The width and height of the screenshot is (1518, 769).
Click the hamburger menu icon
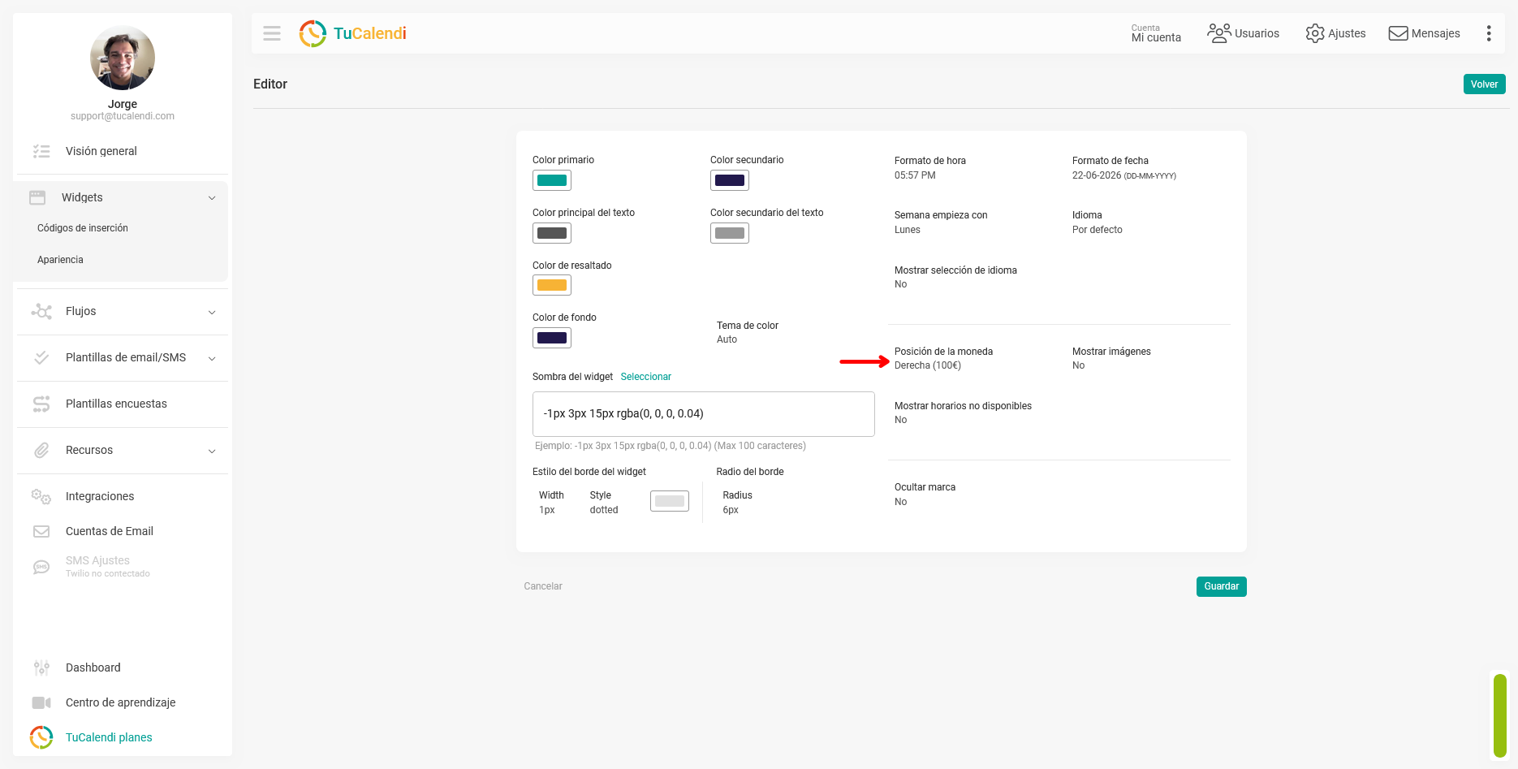pyautogui.click(x=272, y=33)
